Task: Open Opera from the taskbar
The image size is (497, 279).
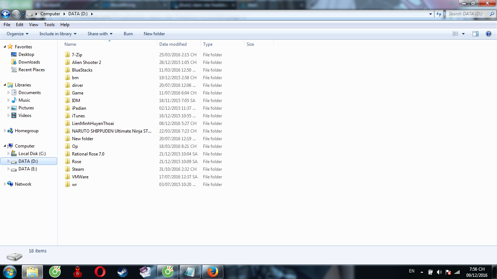Action: 100,272
